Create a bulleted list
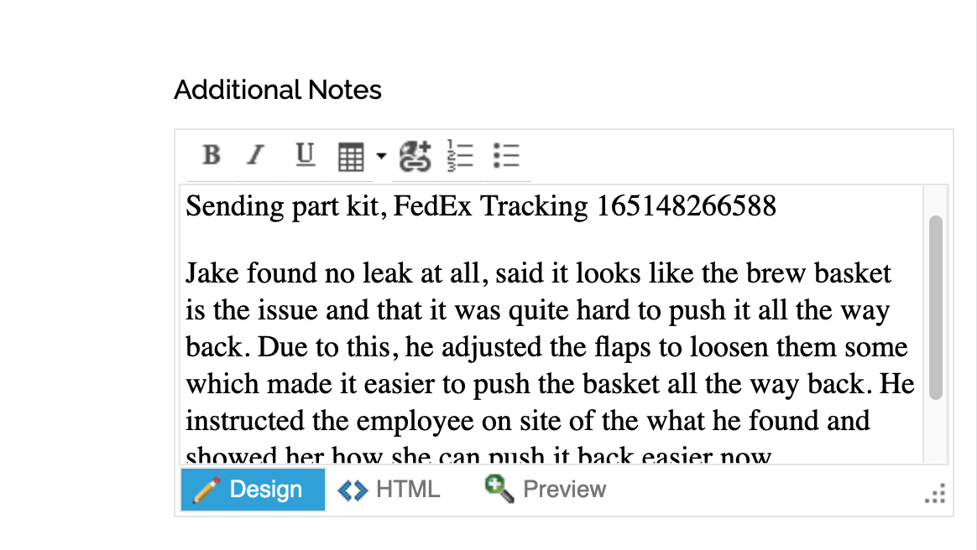 tap(506, 156)
